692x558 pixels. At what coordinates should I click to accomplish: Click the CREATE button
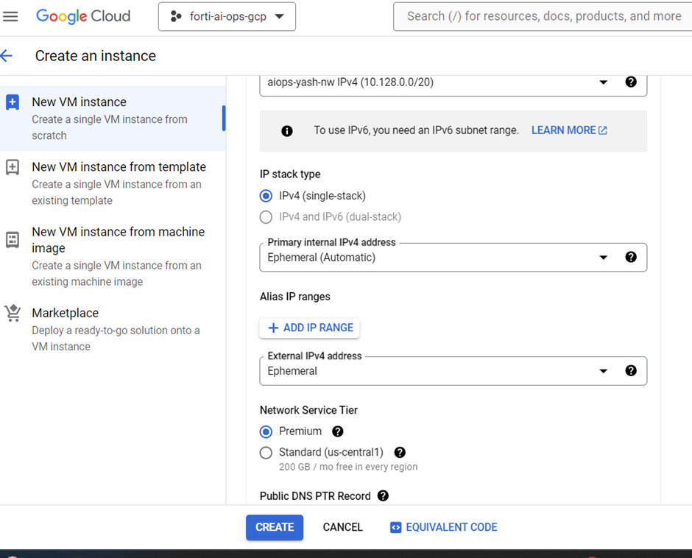[274, 527]
